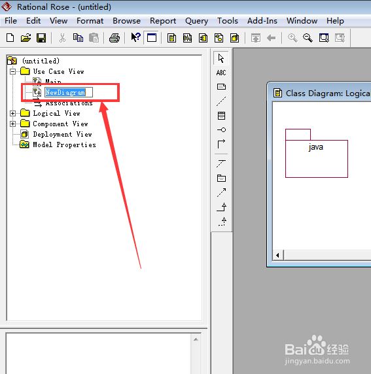Select the Class tool in toolbox
This screenshot has width=371, height=374.
point(221,116)
